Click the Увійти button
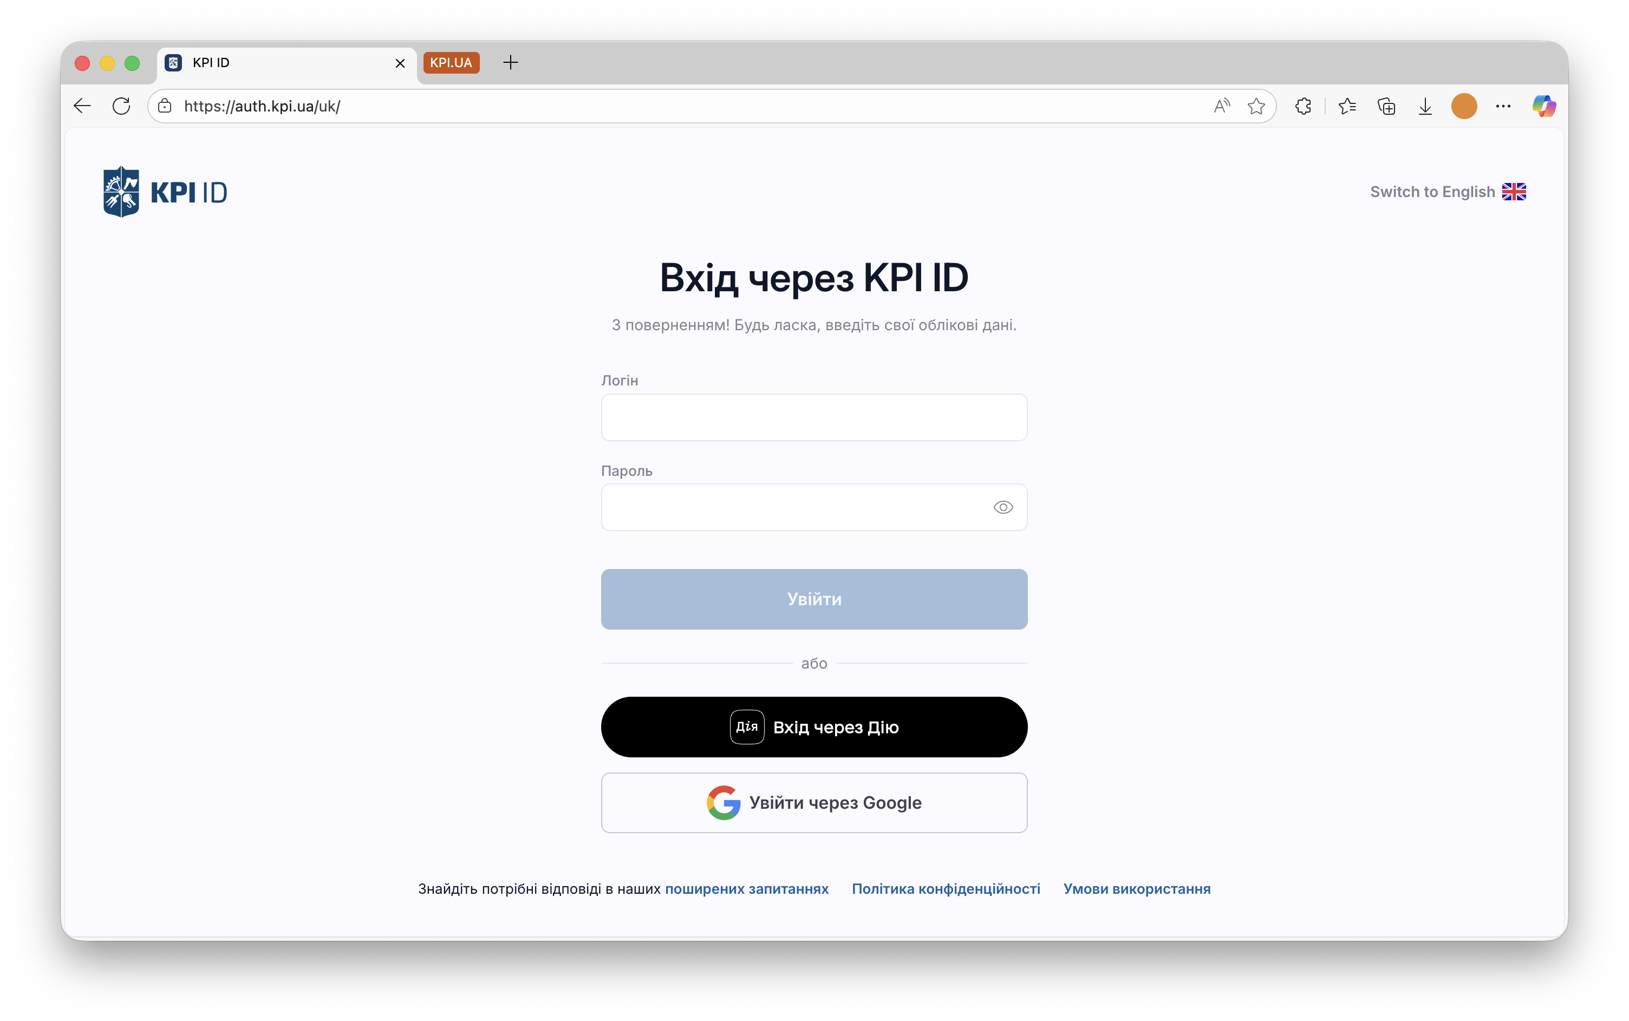Image resolution: width=1629 pixels, height=1021 pixels. click(x=813, y=598)
